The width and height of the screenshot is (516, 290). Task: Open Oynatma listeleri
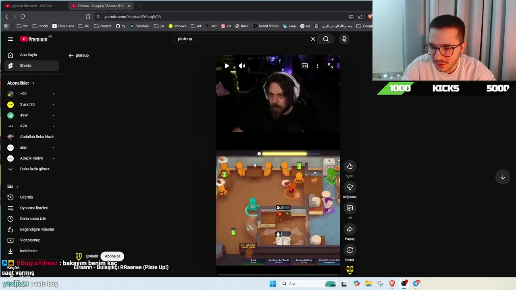(31, 208)
